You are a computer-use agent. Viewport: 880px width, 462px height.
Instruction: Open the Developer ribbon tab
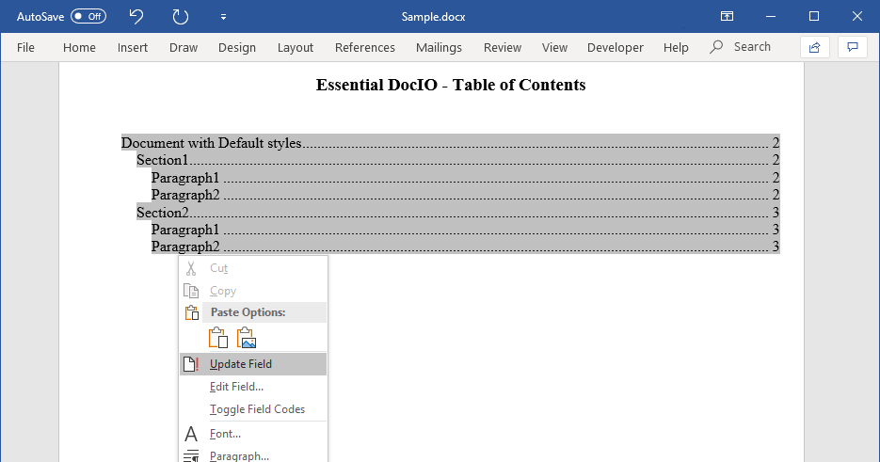(x=615, y=47)
